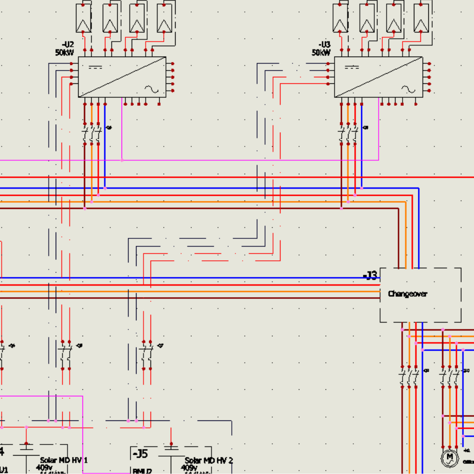Select the two-pole breaker above -J5 battery
474x474 pixels.
(147, 355)
